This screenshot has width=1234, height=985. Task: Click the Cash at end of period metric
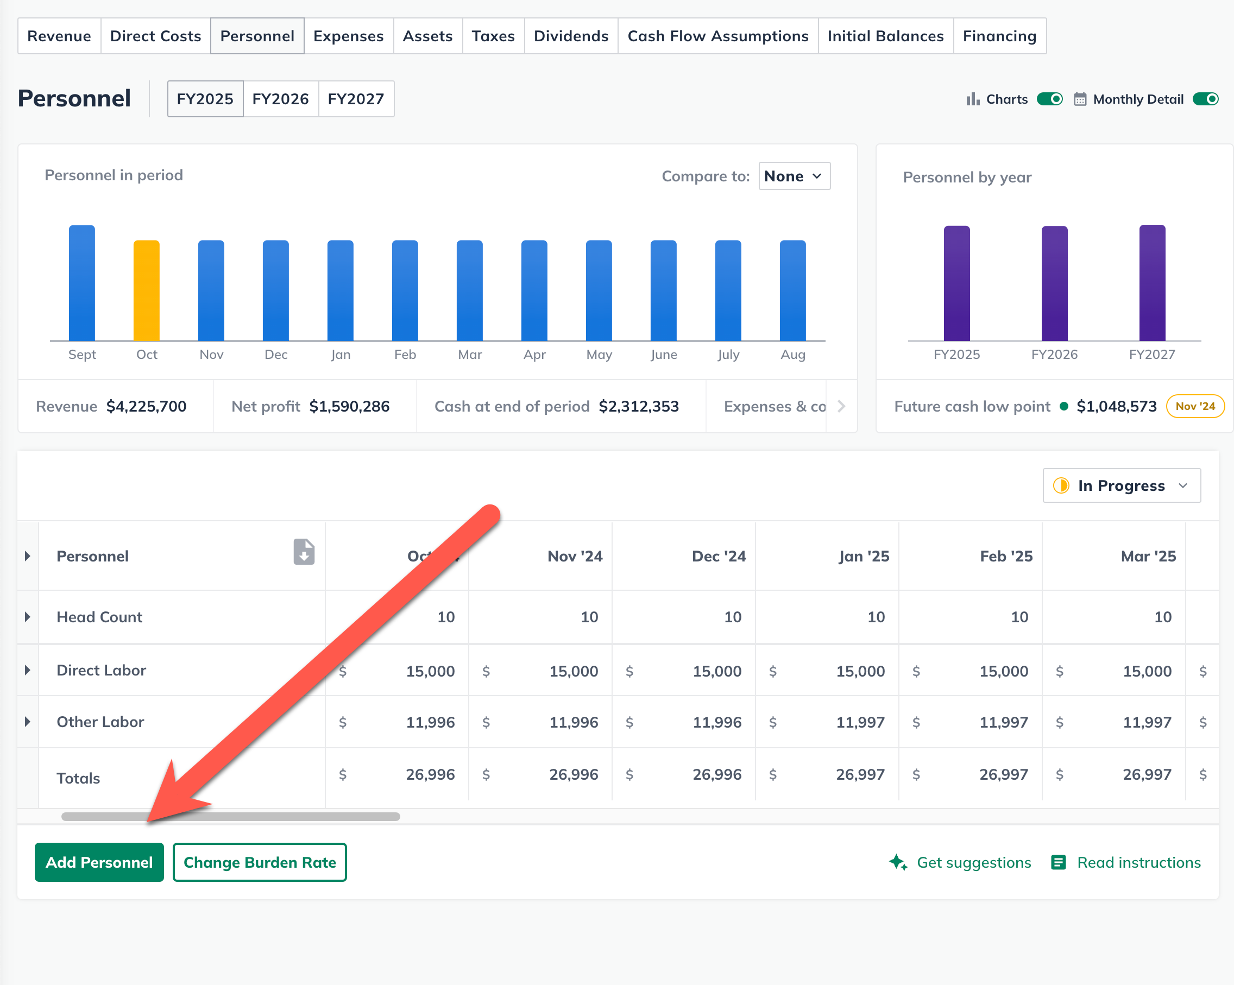coord(556,406)
